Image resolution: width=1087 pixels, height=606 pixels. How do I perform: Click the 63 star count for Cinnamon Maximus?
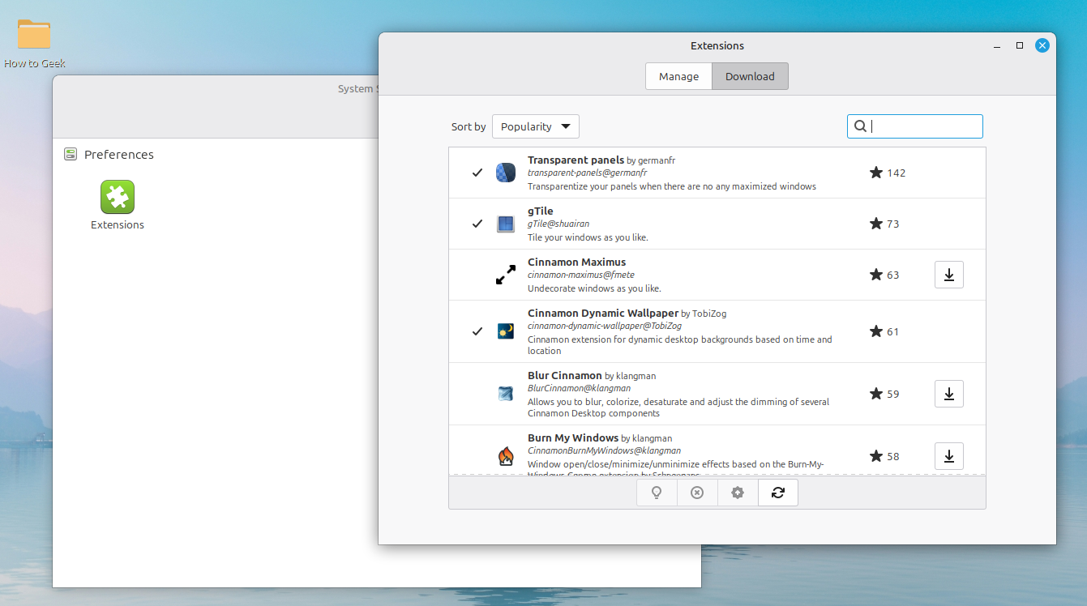(x=893, y=275)
